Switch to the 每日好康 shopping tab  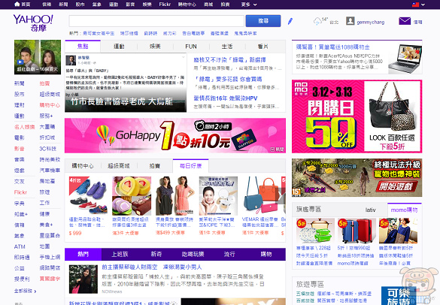point(190,166)
